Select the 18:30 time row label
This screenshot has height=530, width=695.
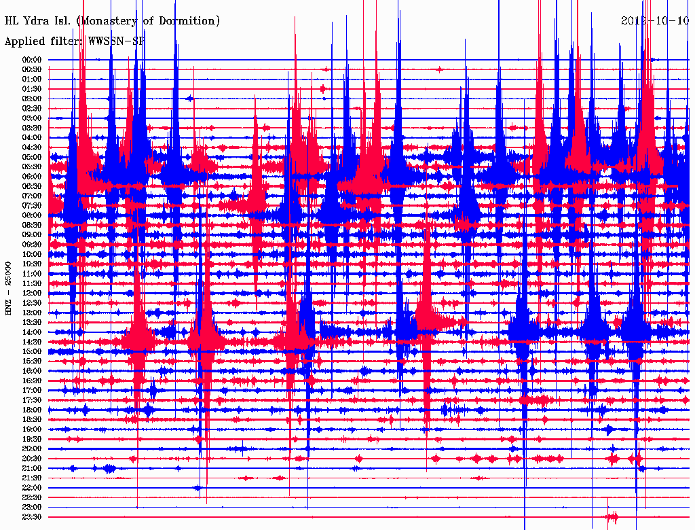tap(32, 420)
